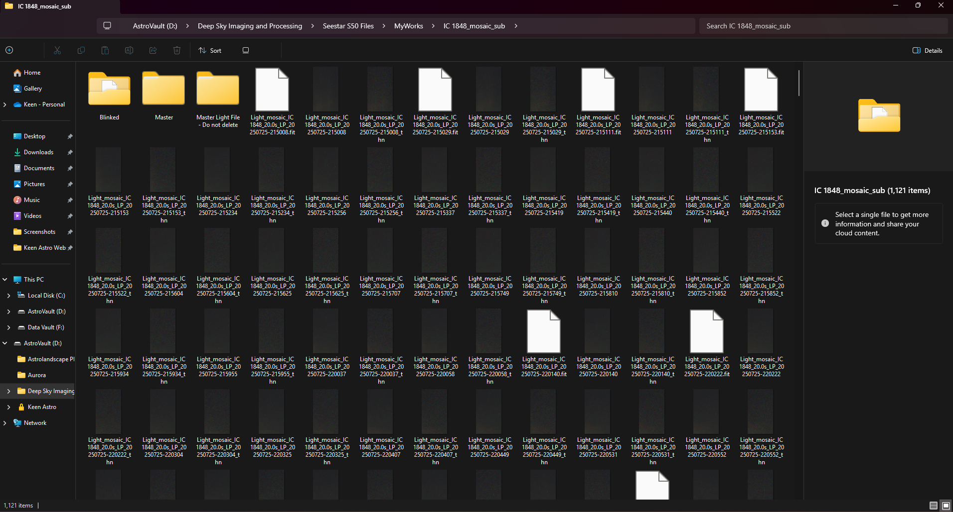The height and width of the screenshot is (512, 953).
Task: Collapse the This PC tree node
Action: (x=5, y=280)
